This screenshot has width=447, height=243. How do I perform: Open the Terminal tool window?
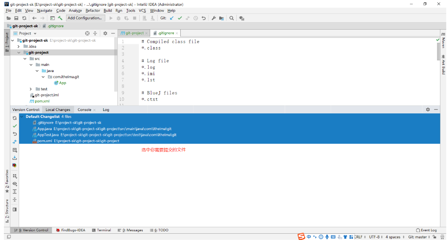[x=101, y=230]
